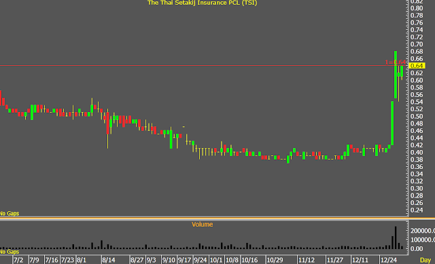
Task: Select the 8/1 date on time axis
Action: [x=82, y=261]
